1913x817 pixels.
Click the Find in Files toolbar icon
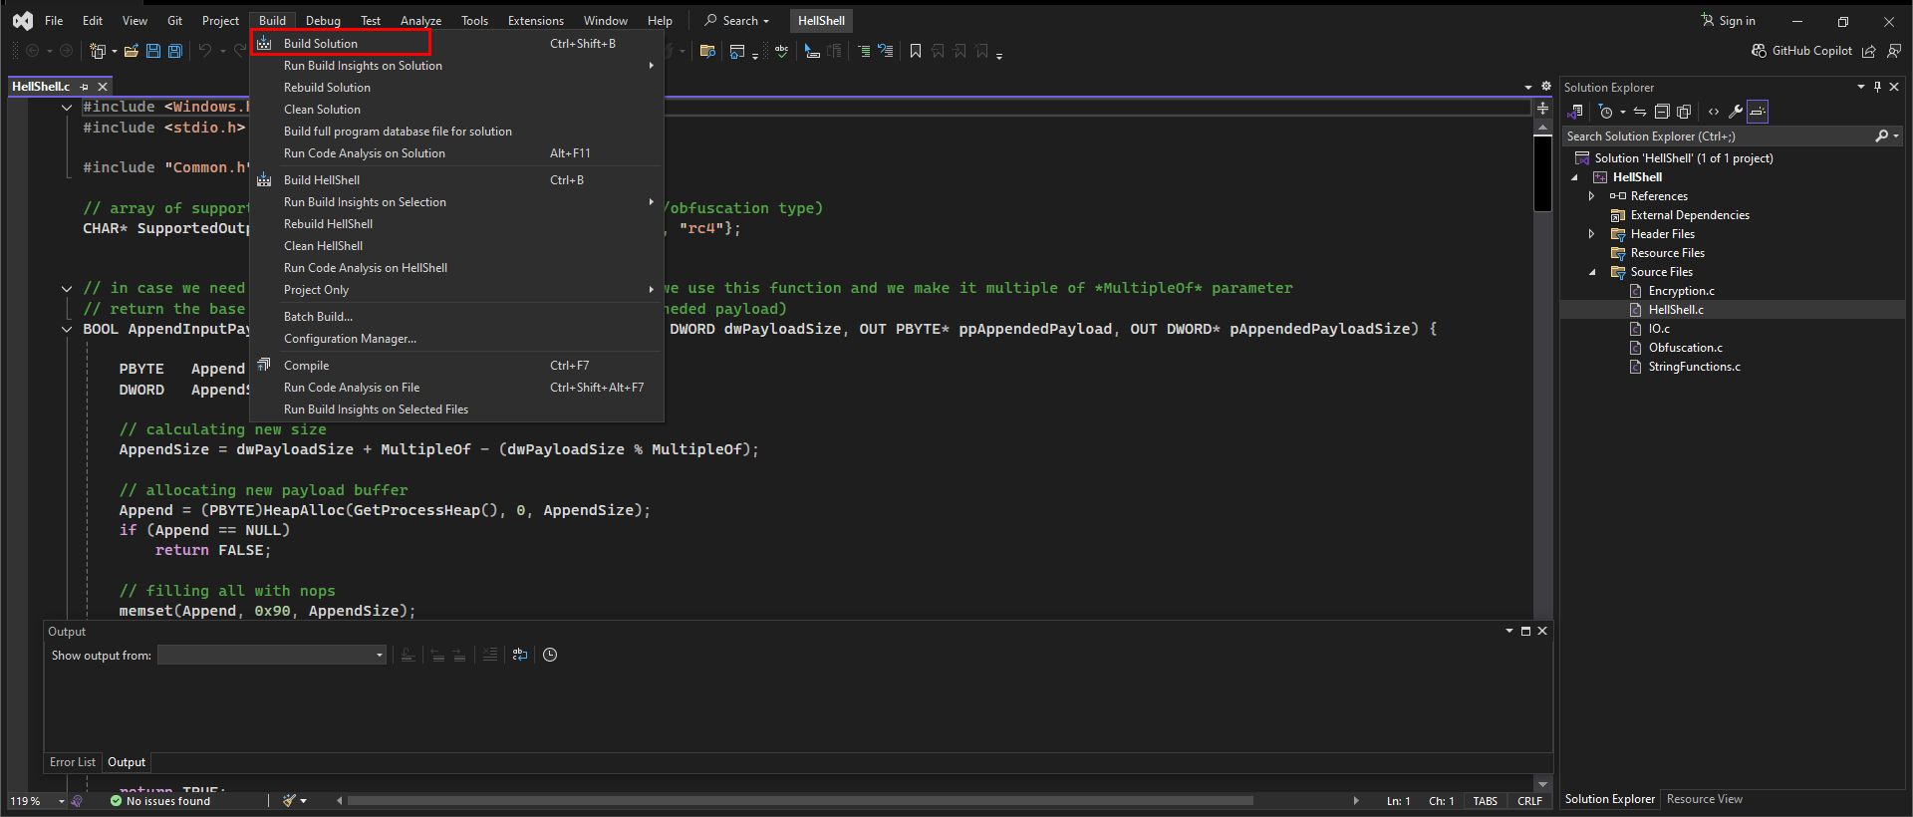point(707,51)
